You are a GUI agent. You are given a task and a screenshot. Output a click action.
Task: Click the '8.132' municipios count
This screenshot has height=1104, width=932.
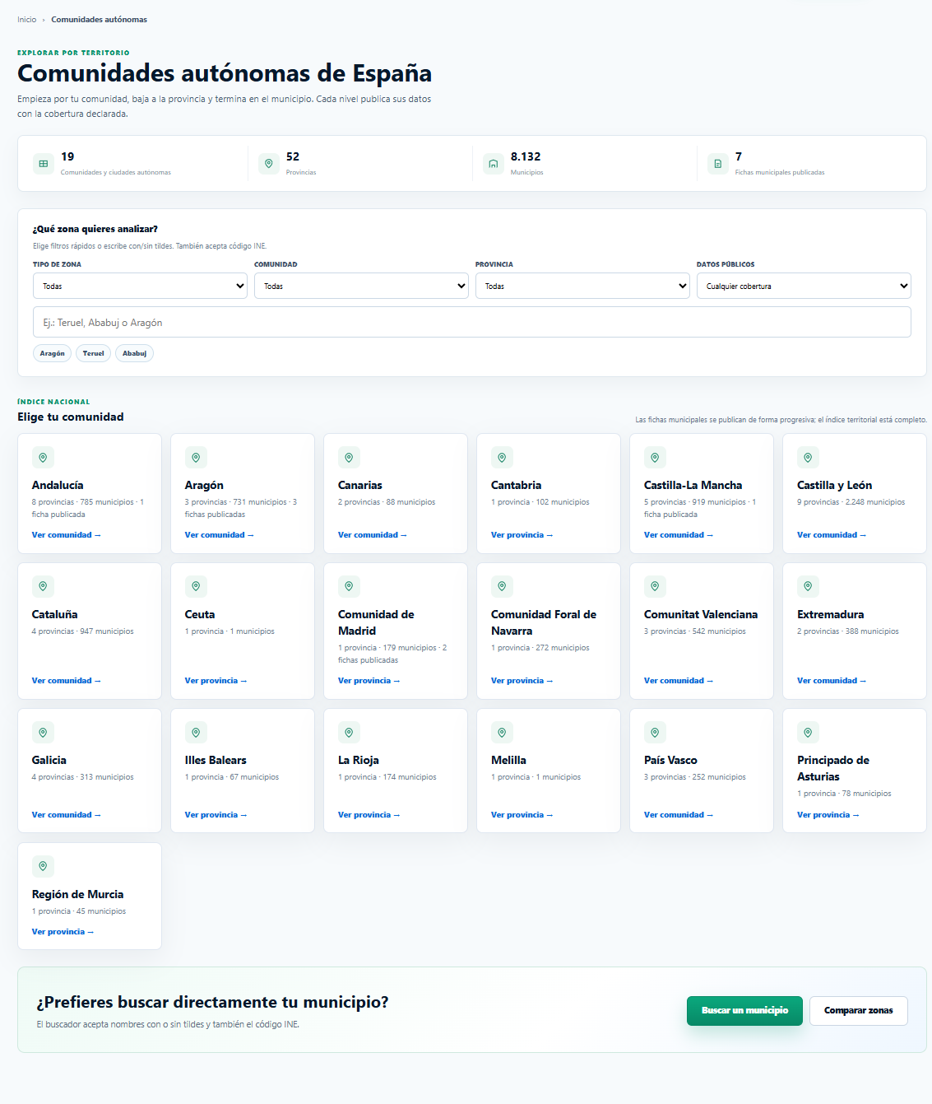pyautogui.click(x=526, y=156)
